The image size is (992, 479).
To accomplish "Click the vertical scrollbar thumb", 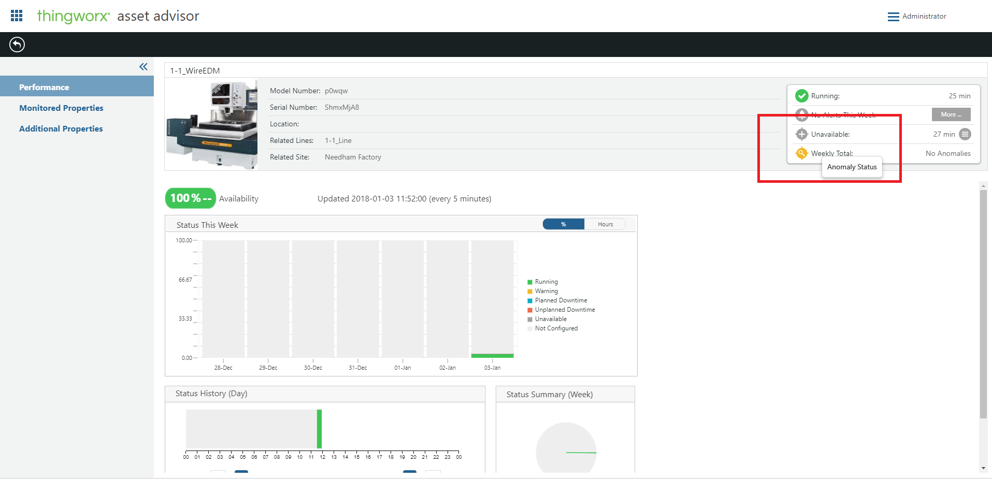I will click(x=983, y=304).
